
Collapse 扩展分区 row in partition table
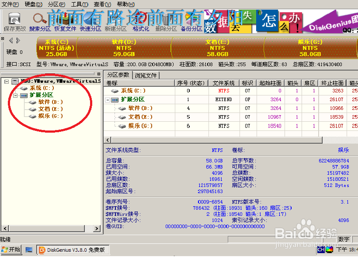[x=108, y=100]
